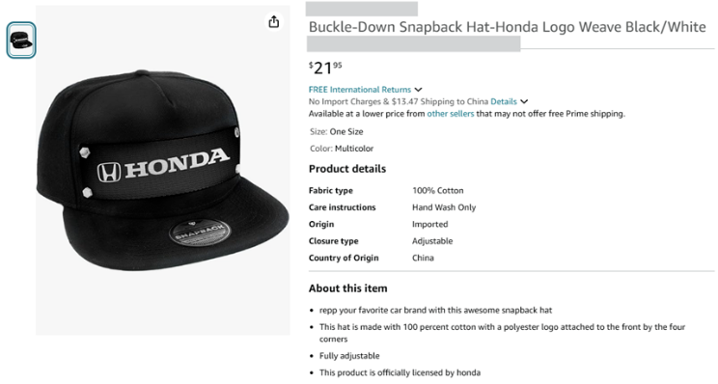Click the round Snapback sticker on the brim

click(x=200, y=233)
